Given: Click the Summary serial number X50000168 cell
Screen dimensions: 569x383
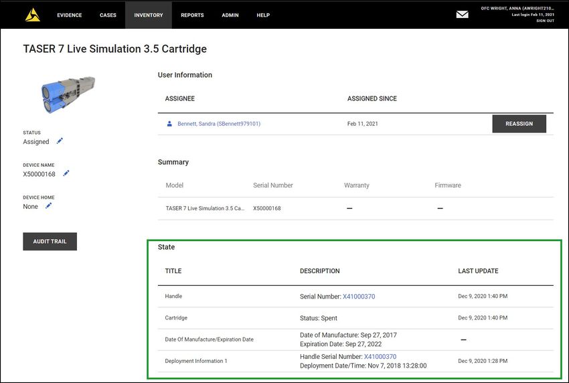Looking at the screenshot, I should tap(267, 208).
